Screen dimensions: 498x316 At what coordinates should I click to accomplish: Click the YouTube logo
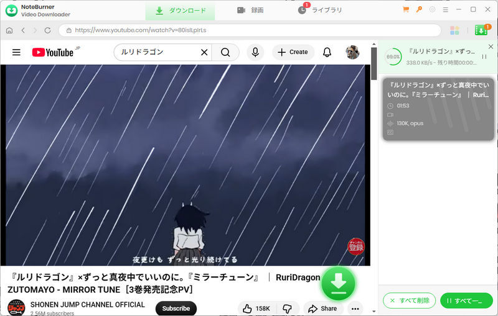[x=53, y=52]
